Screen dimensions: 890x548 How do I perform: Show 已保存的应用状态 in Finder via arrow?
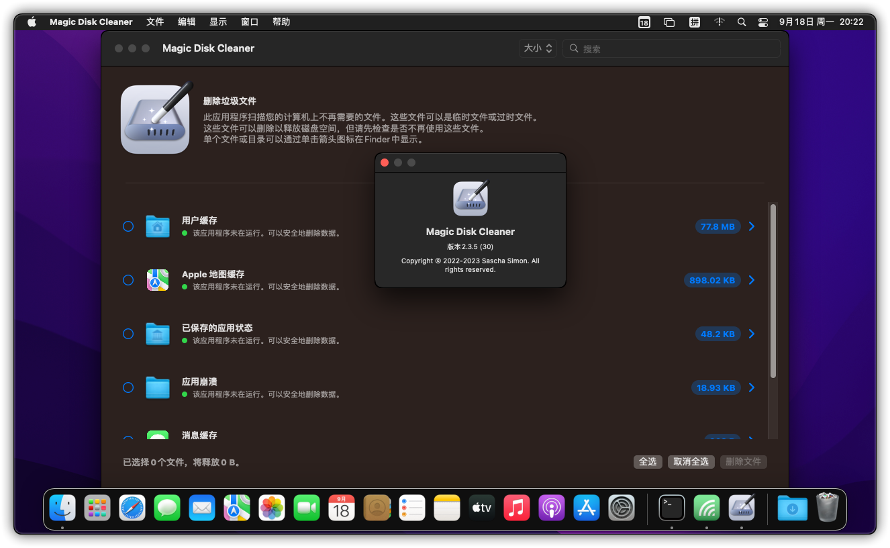(752, 334)
